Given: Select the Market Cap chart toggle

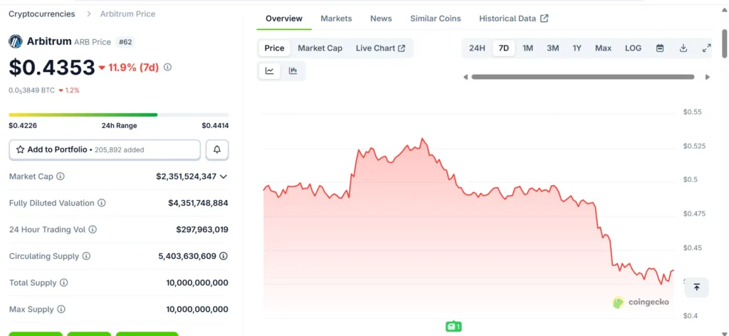Looking at the screenshot, I should (320, 48).
